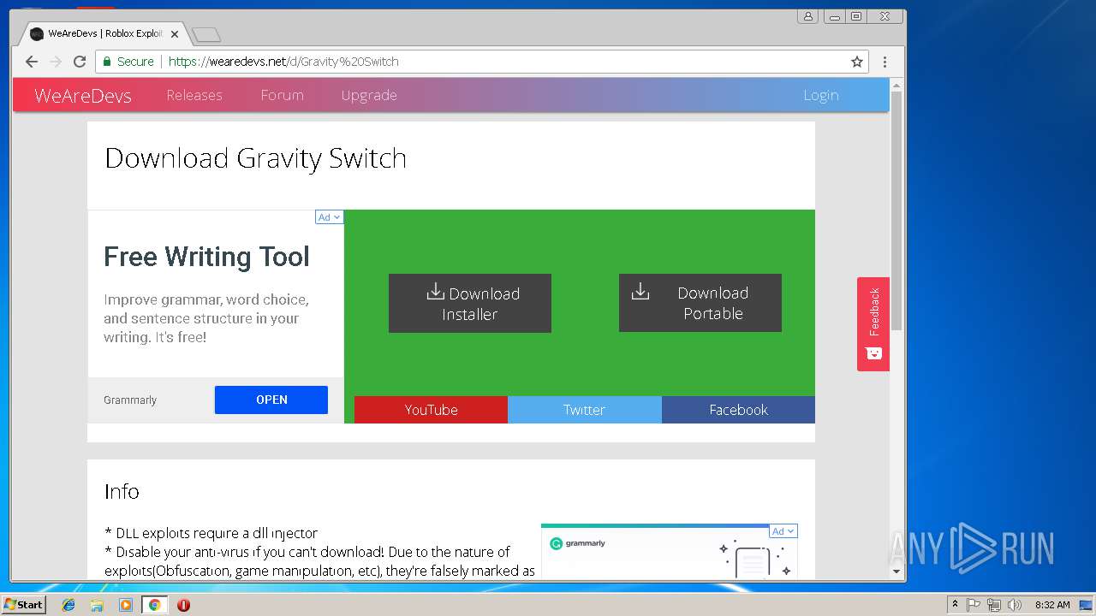Open the red Feedback side tab
This screenshot has width=1096, height=616.
(x=873, y=324)
